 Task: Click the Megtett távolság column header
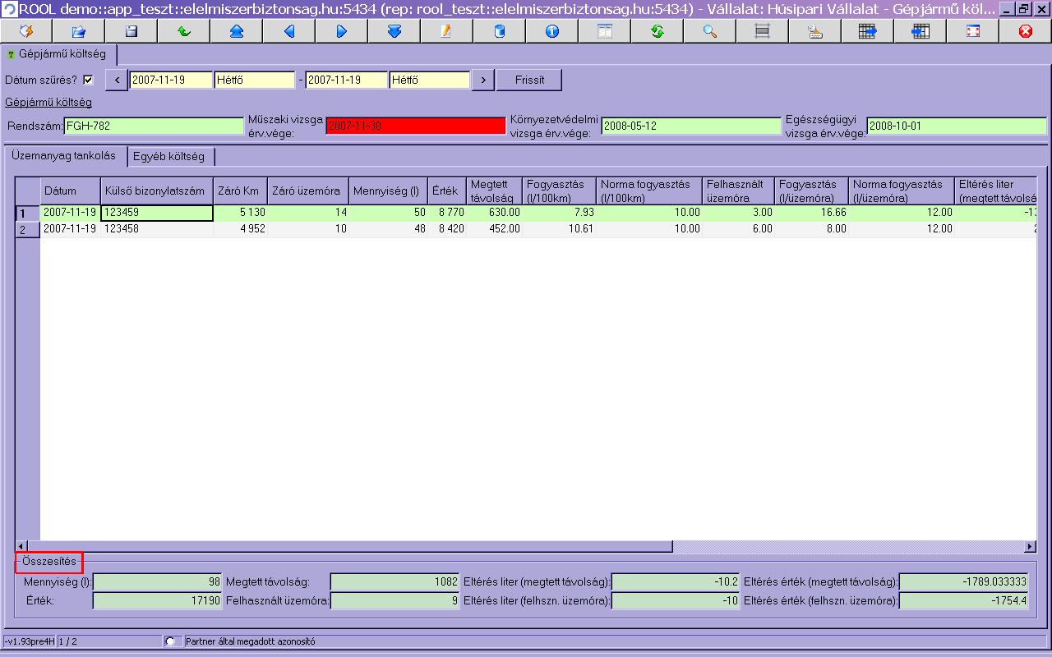tap(495, 191)
